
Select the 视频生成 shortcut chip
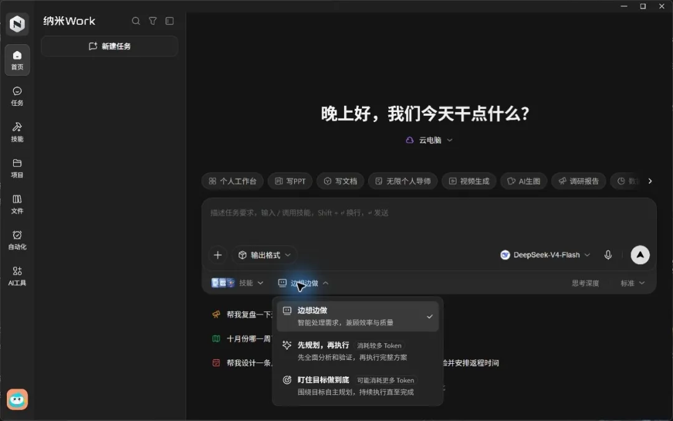469,181
